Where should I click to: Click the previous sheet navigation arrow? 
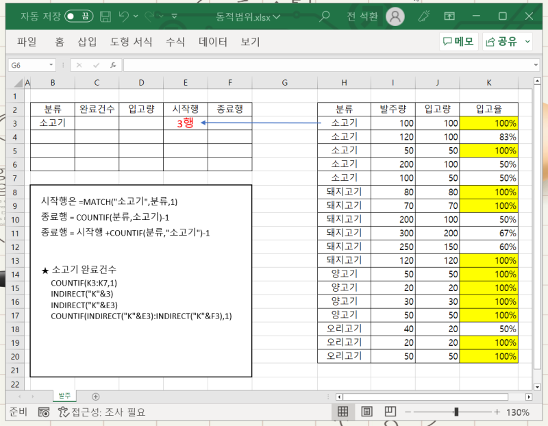(20, 397)
